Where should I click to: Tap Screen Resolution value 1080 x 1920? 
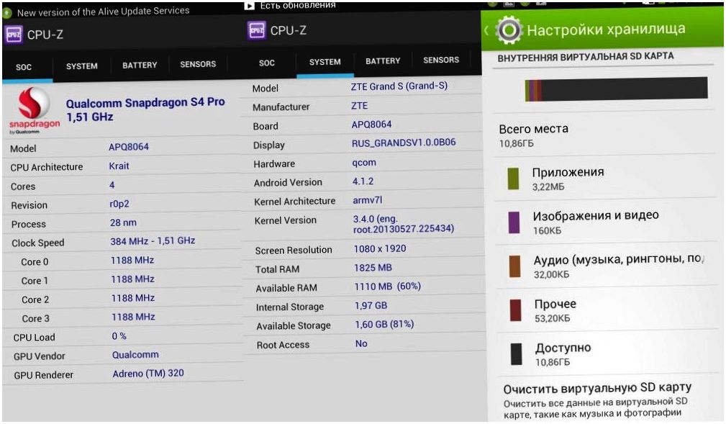pyautogui.click(x=380, y=249)
